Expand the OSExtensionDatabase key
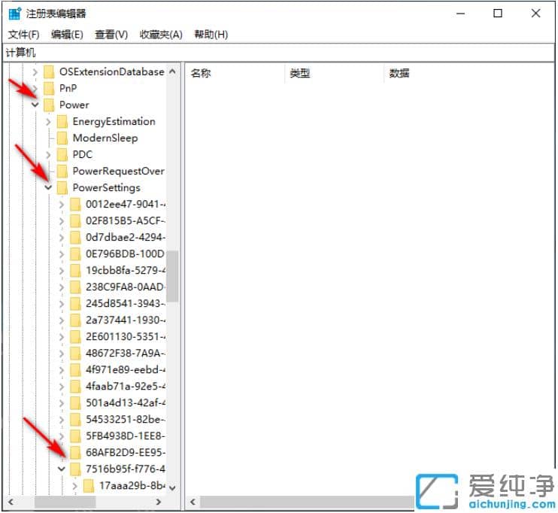 [35, 72]
